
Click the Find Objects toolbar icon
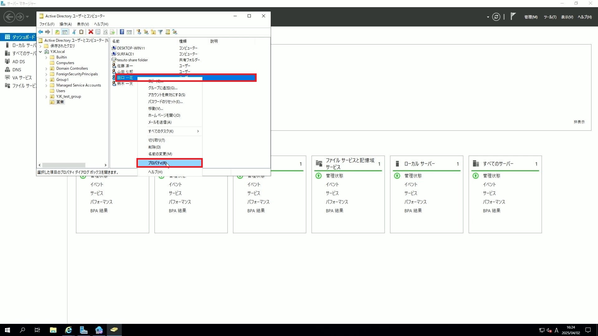pyautogui.click(x=168, y=32)
